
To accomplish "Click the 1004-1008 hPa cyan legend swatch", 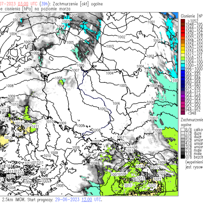I will point(183,62).
